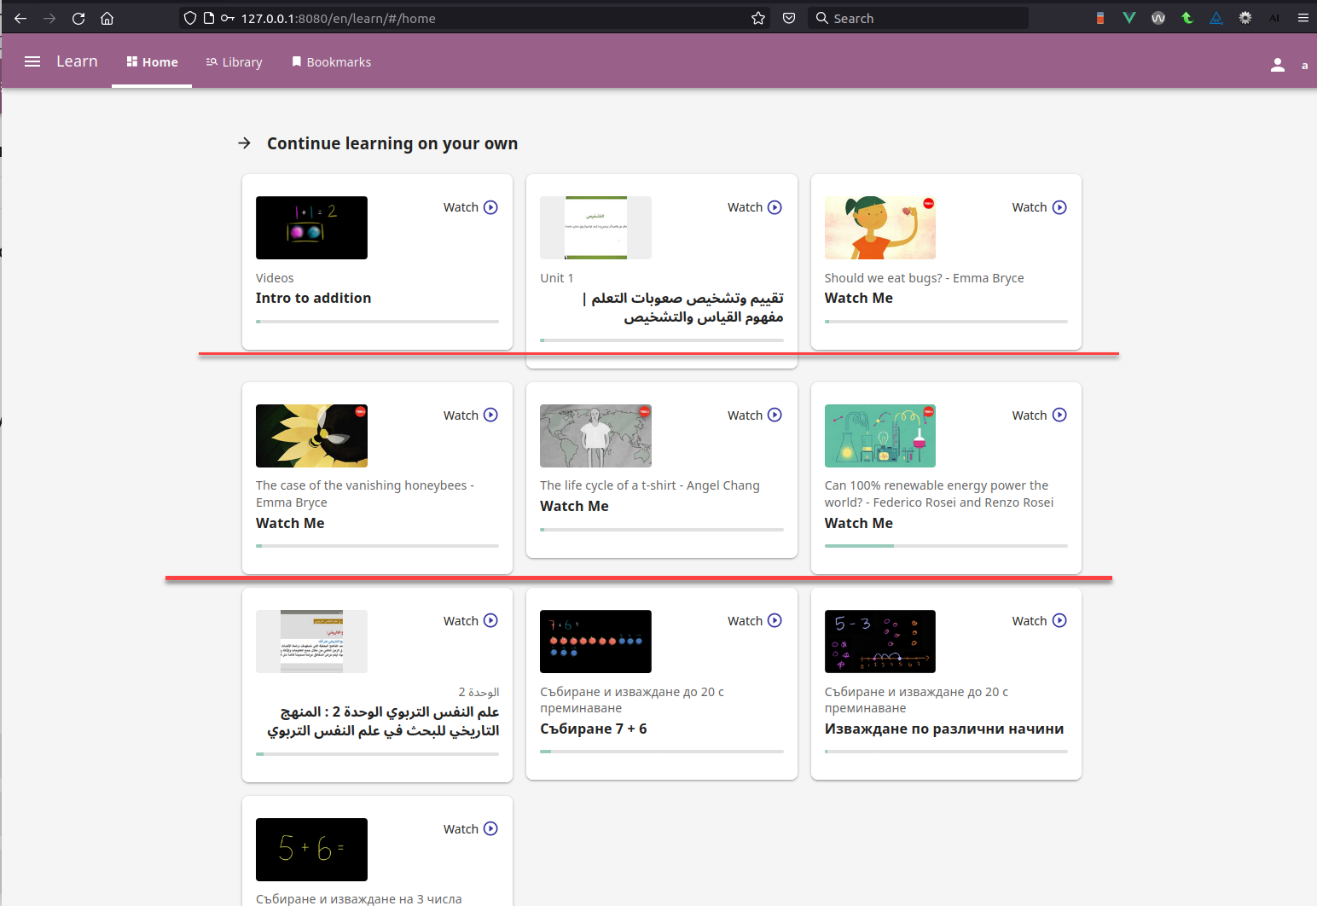The image size is (1317, 906).
Task: Click the 5 + 6 video thumbnail
Action: point(311,850)
